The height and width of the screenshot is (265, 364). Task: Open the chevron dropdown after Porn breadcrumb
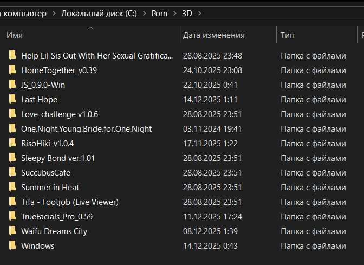[174, 13]
